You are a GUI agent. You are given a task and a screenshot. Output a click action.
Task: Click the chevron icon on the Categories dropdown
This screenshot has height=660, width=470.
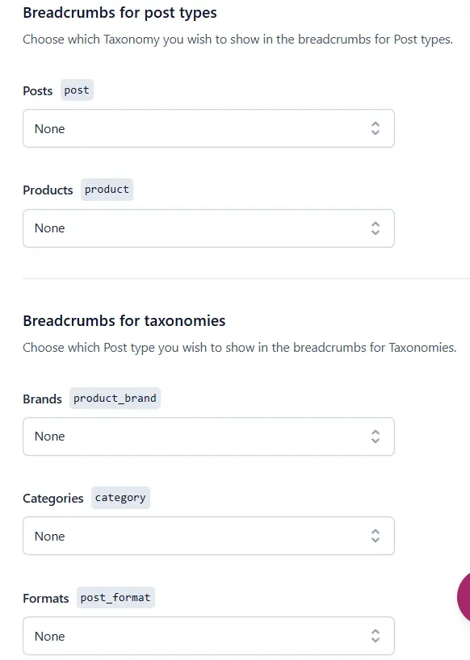(x=376, y=536)
